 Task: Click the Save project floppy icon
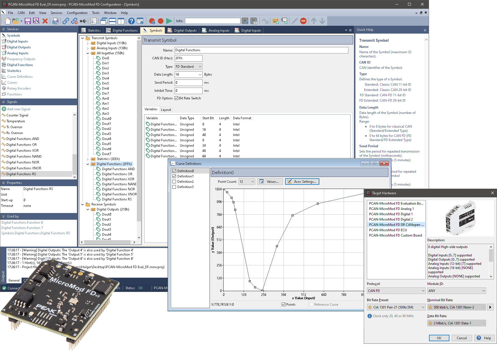coord(27,21)
